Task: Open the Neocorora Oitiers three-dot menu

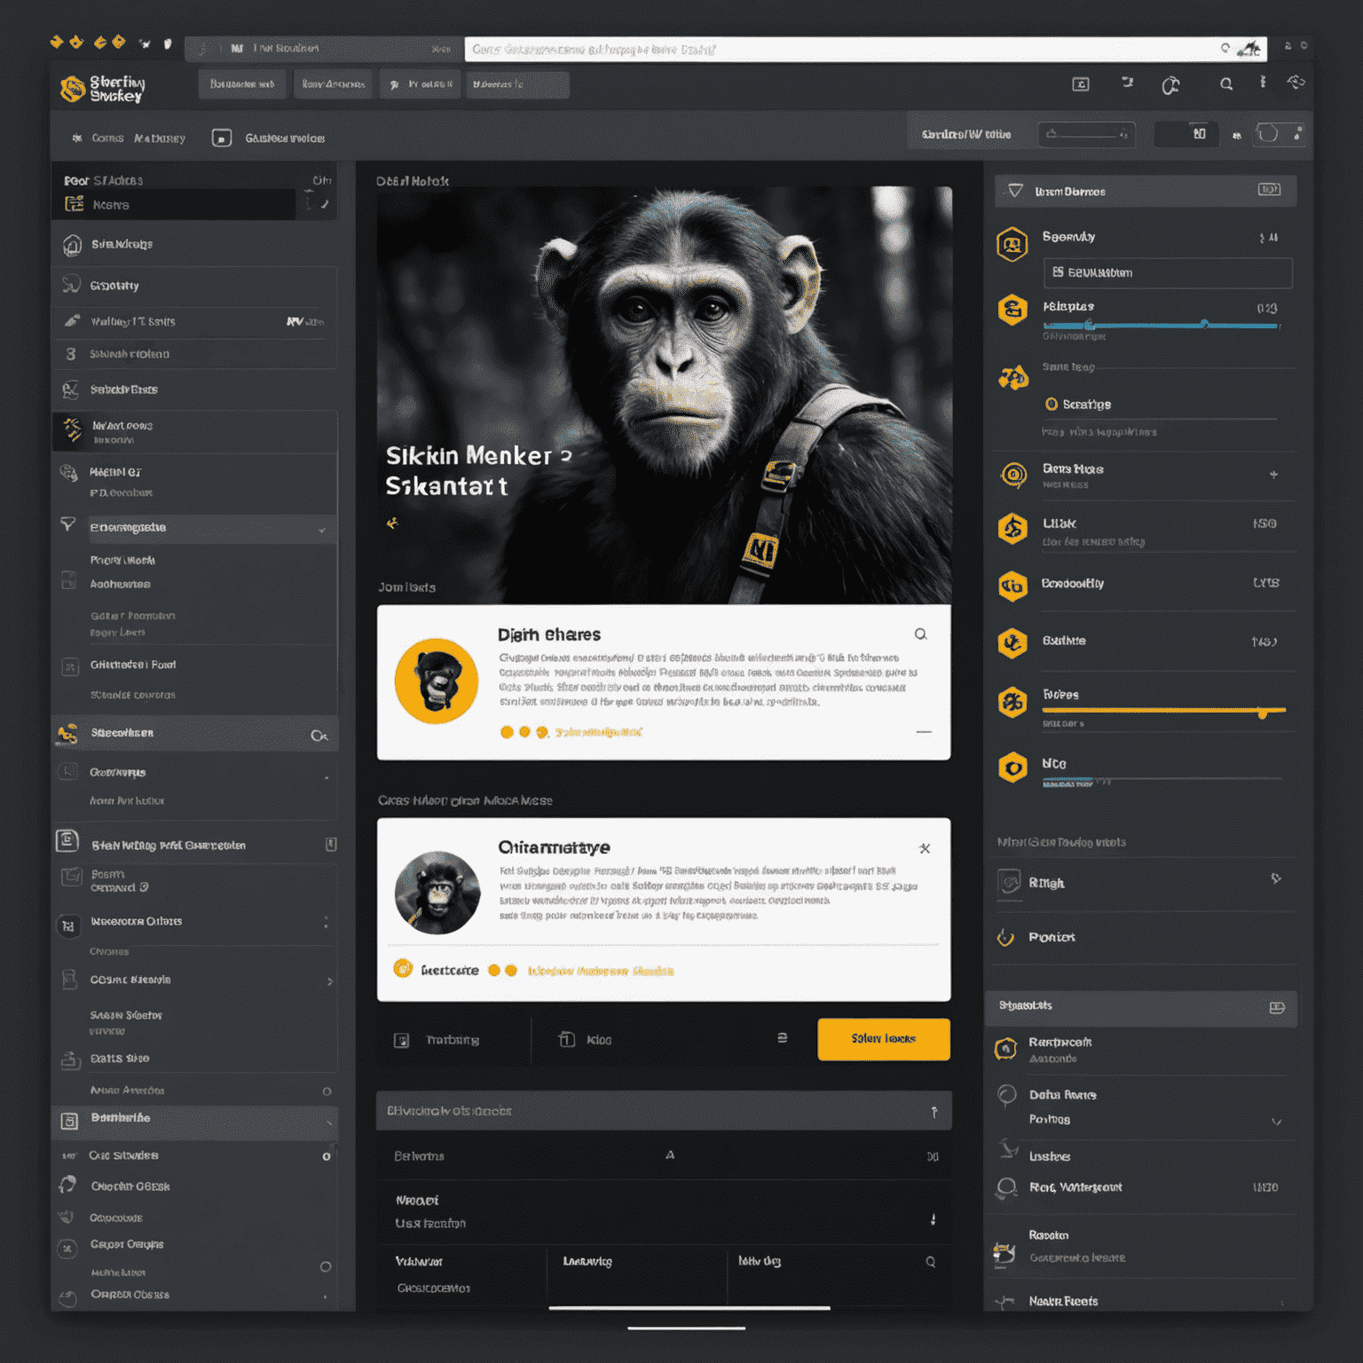Action: click(x=326, y=923)
